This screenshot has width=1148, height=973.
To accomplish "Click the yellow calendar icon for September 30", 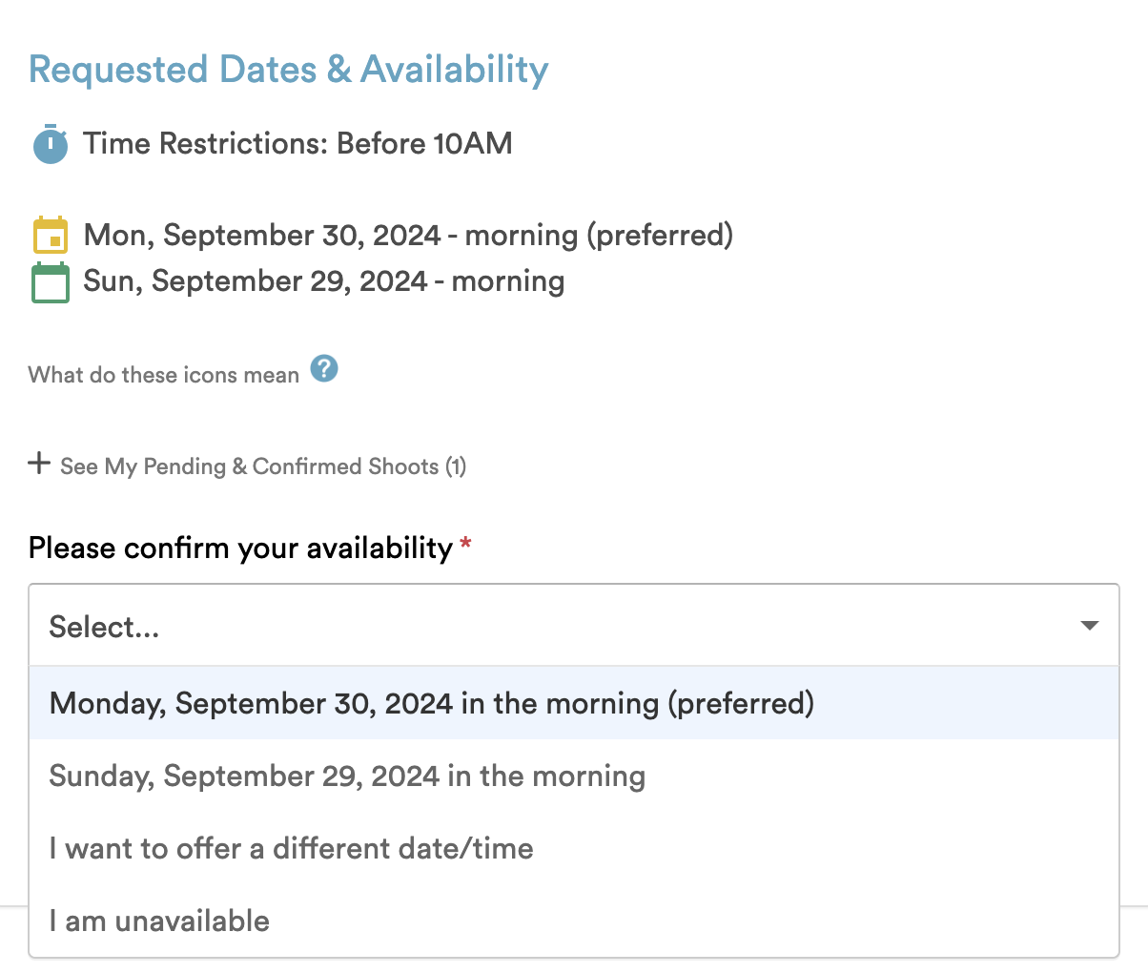I will (x=51, y=235).
